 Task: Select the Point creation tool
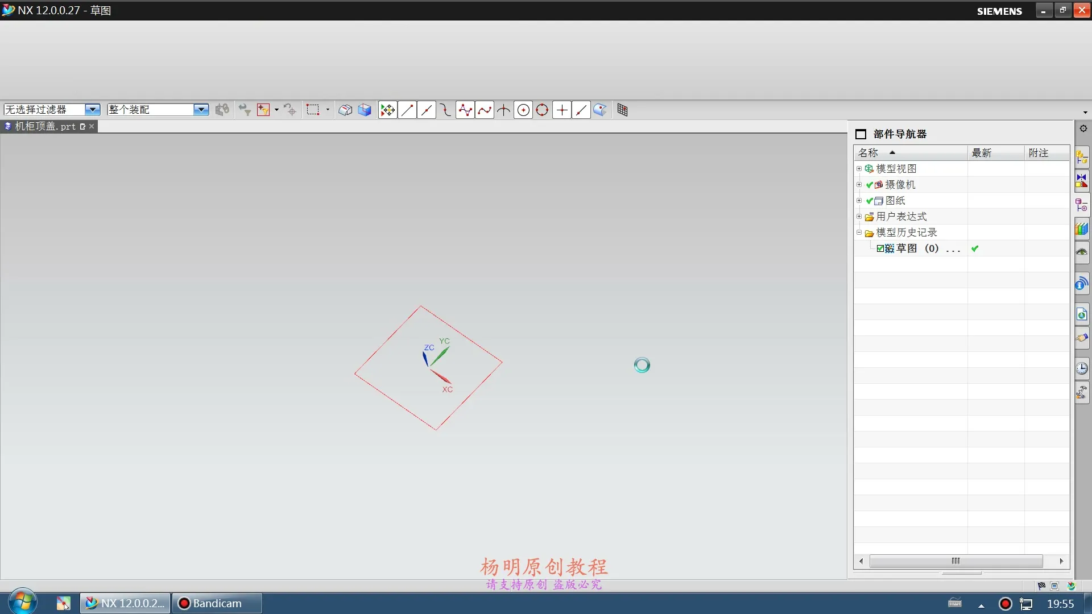tap(561, 110)
